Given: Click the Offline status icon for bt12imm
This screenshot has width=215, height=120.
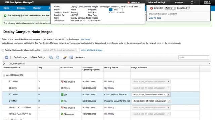Looking at the screenshot, I should pos(62,88).
